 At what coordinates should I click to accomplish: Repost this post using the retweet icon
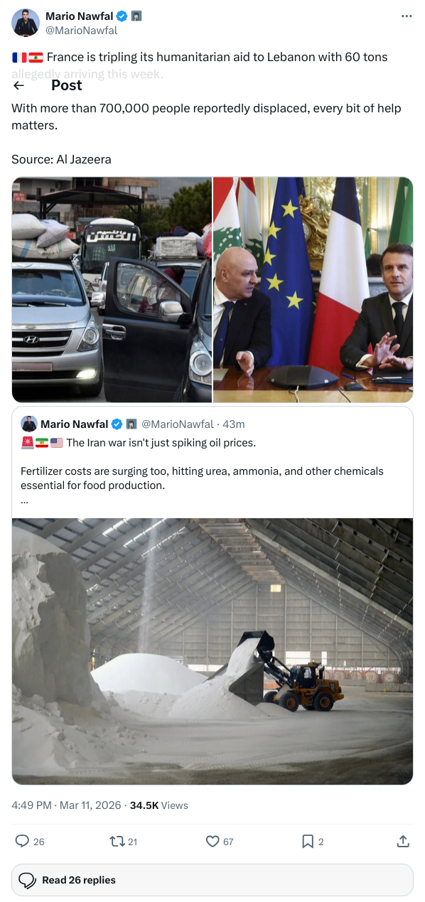117,841
